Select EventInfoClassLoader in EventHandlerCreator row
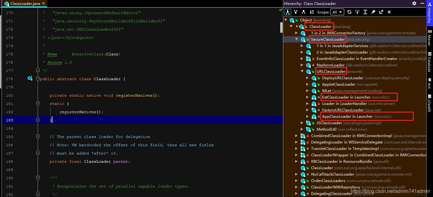The image size is (433, 197). [355, 58]
